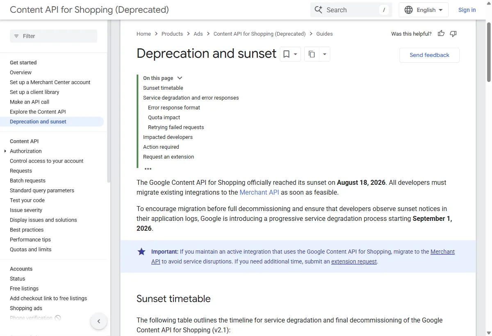This screenshot has height=336, width=492.
Task: Click the Content API for Shopping site title
Action: (x=89, y=10)
